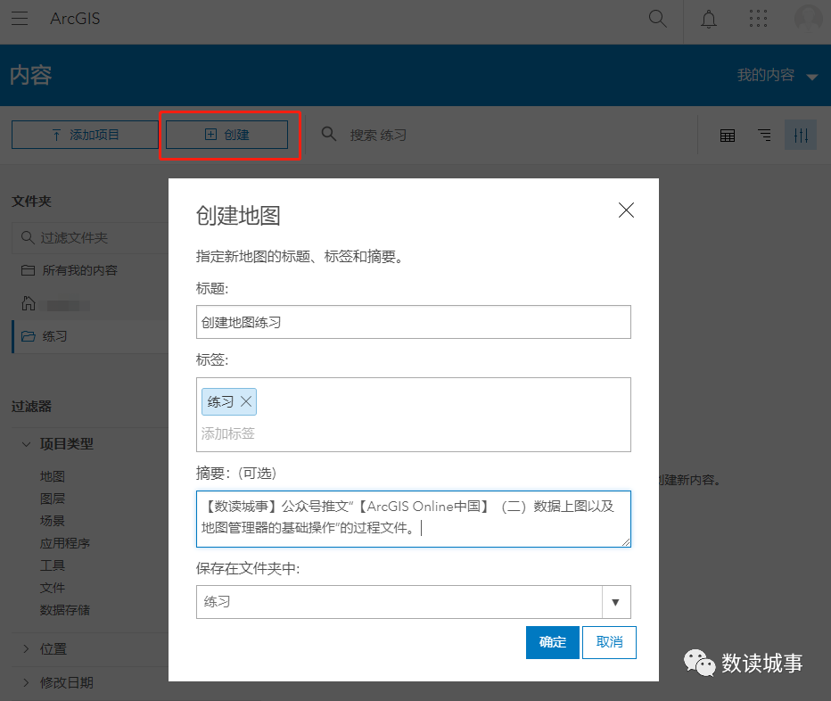Viewport: 831px width, 701px height.
Task: Filter by 工具 item type
Action: (x=53, y=565)
